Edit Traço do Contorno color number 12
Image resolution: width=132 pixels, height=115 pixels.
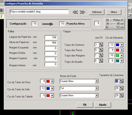point(111,45)
